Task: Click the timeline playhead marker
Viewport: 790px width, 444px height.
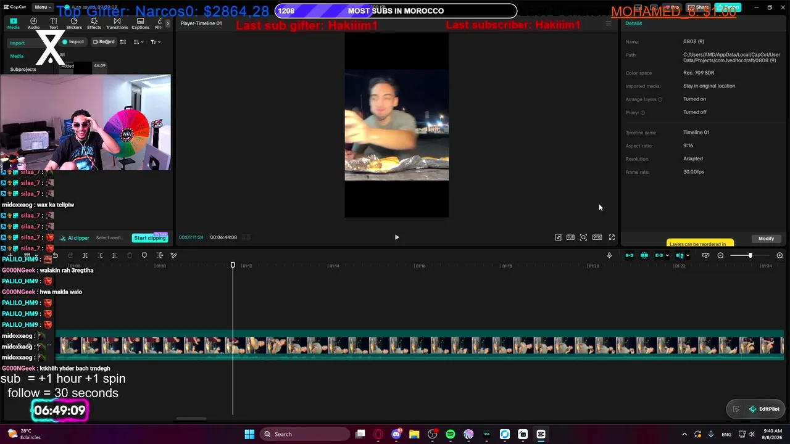Action: [233, 265]
